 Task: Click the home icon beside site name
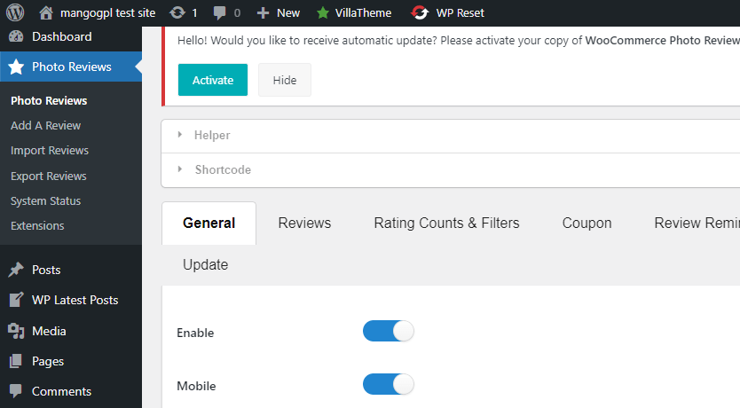pos(46,12)
